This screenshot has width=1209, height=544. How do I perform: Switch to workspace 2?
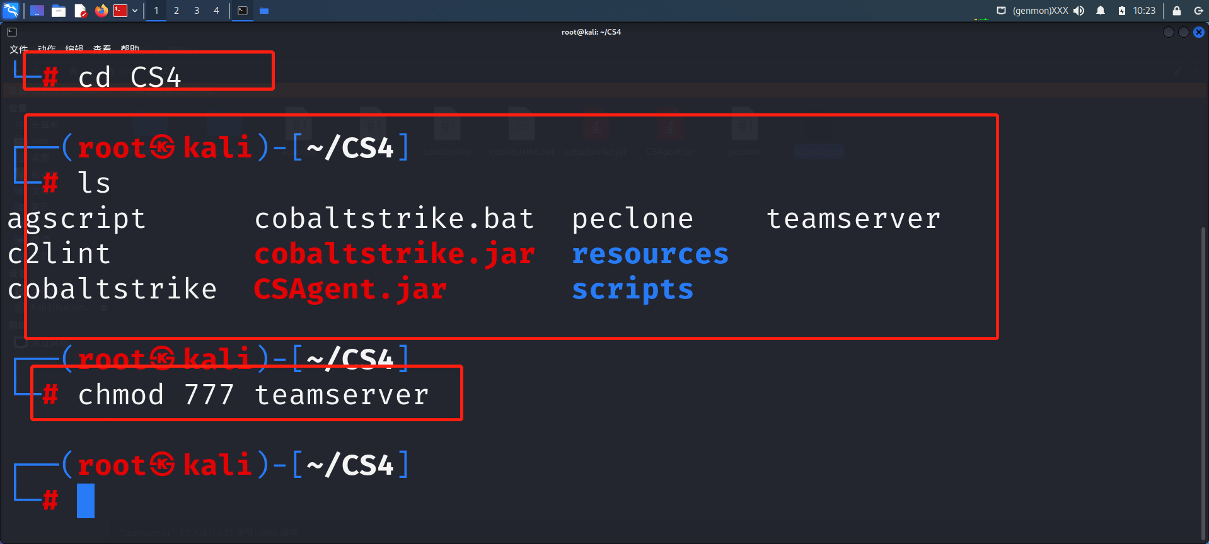pyautogui.click(x=176, y=11)
